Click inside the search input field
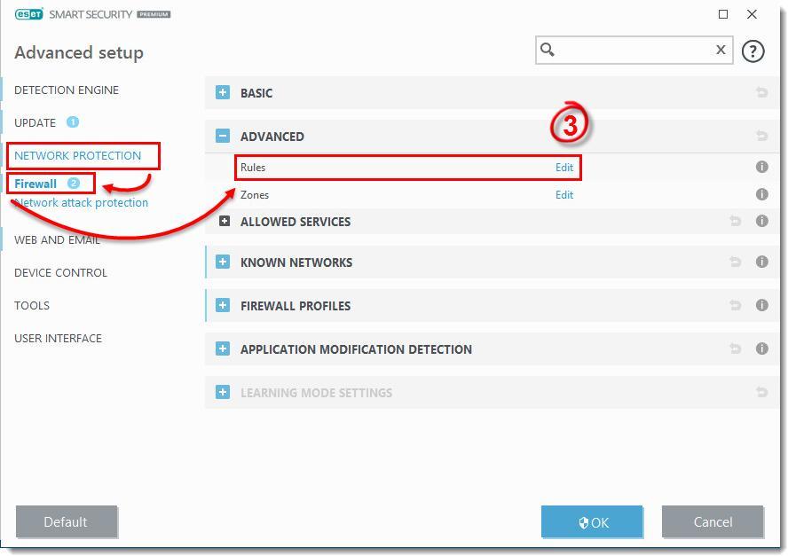This screenshot has width=788, height=556. click(630, 50)
